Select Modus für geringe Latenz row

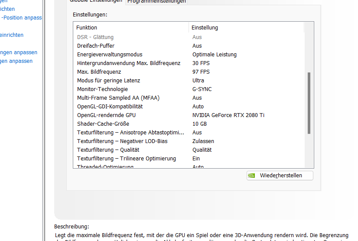189,81
